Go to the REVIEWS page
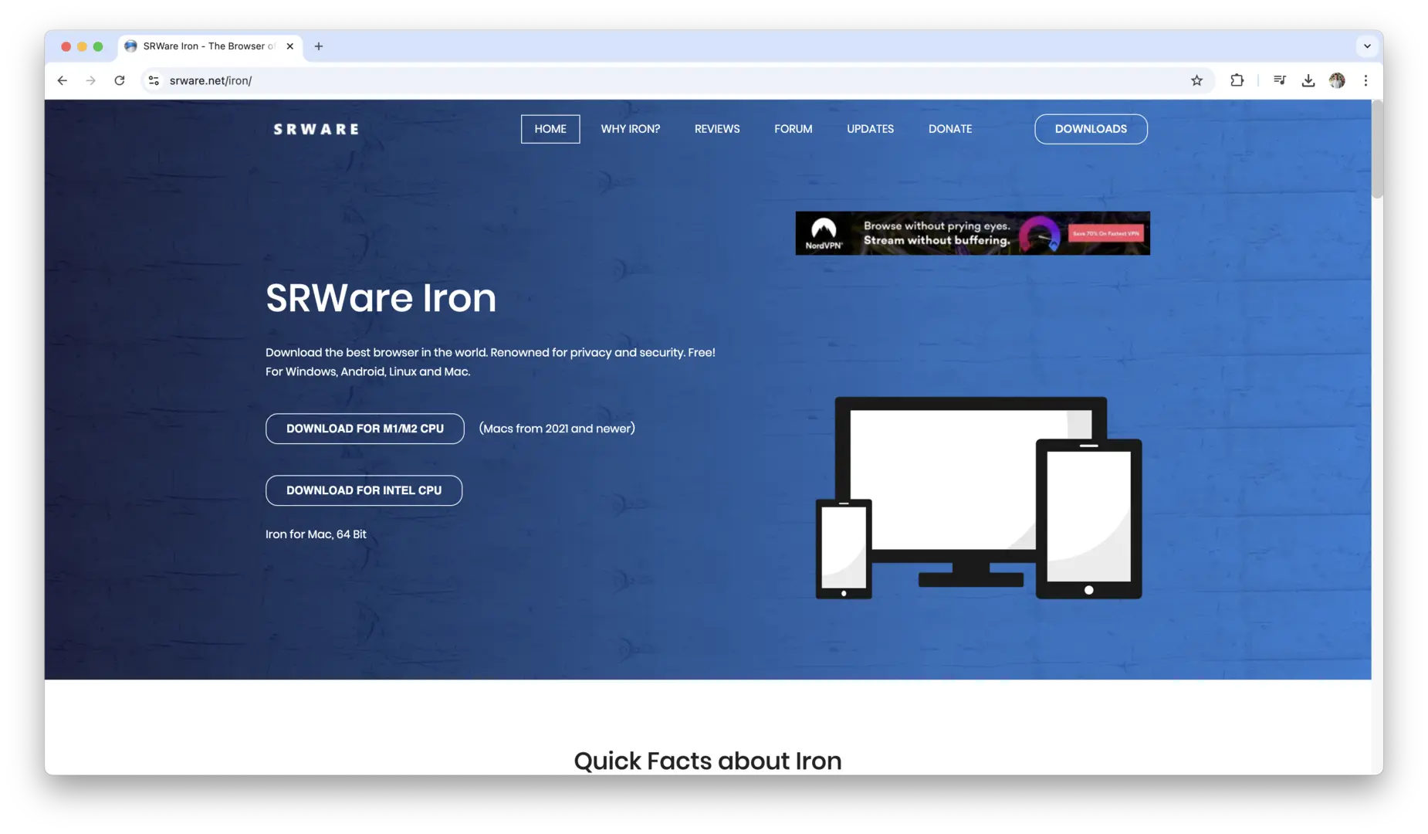The height and width of the screenshot is (834, 1428). point(717,129)
